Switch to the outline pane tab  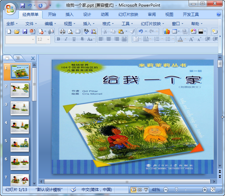pyautogui.click(x=18, y=58)
